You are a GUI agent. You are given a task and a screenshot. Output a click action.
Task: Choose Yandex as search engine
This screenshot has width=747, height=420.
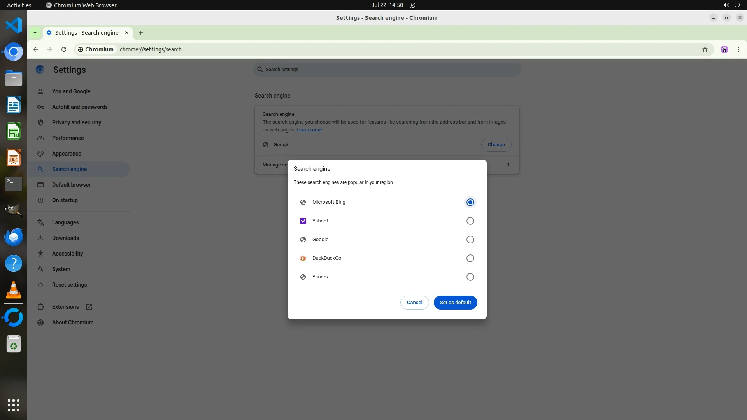[x=470, y=277]
